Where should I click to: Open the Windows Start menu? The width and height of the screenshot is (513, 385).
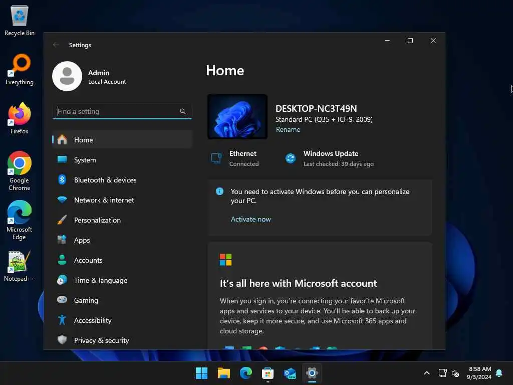[x=201, y=373]
